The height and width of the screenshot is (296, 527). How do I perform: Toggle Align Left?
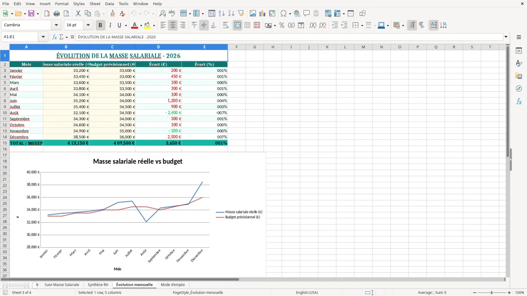[163, 25]
